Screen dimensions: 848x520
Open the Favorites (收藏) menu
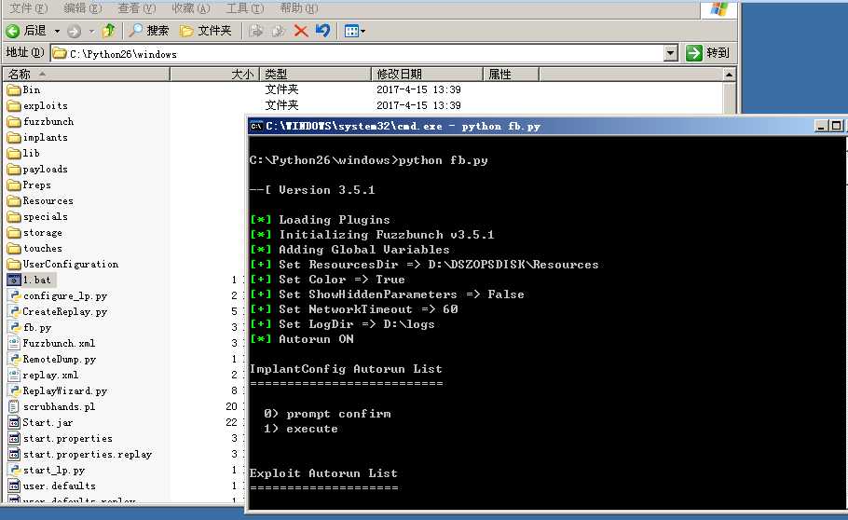(x=191, y=8)
